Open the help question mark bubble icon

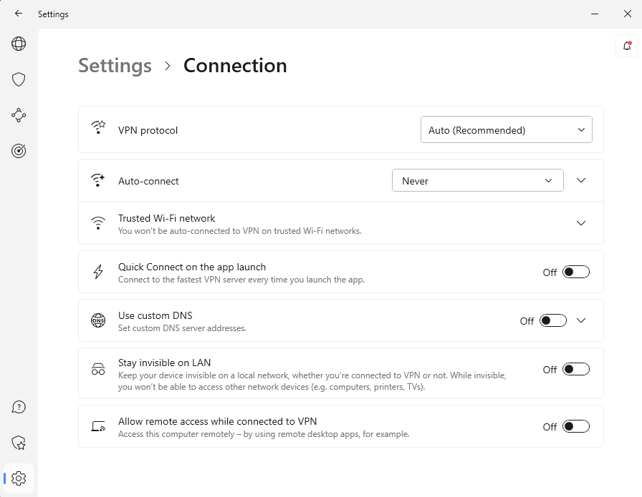[19, 408]
